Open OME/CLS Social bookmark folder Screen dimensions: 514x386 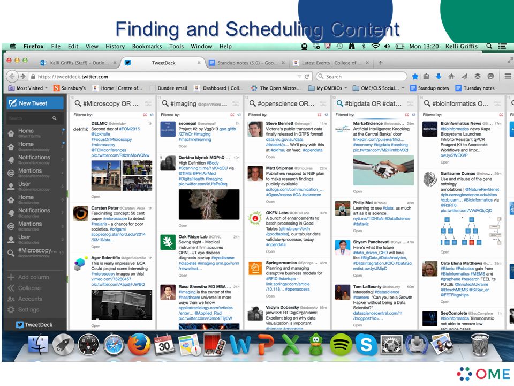(379, 88)
